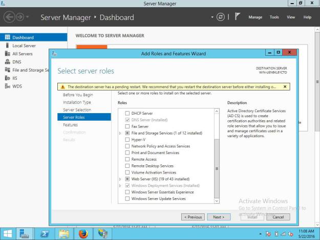This screenshot has height=240, width=320.
Task: Click the roles list scroll up arrow
Action: [x=217, y=111]
